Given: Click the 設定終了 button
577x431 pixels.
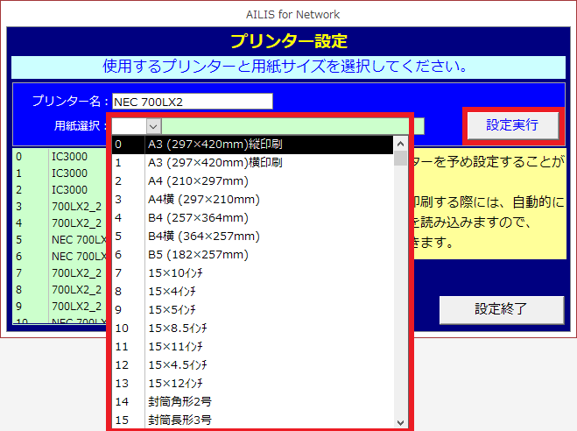Looking at the screenshot, I should click(x=501, y=309).
